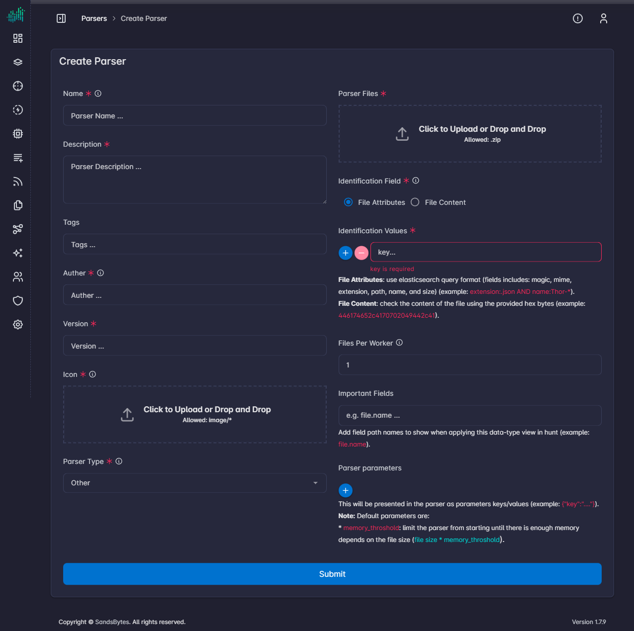Remove identification value with pink minus
The height and width of the screenshot is (631, 634).
coord(362,253)
